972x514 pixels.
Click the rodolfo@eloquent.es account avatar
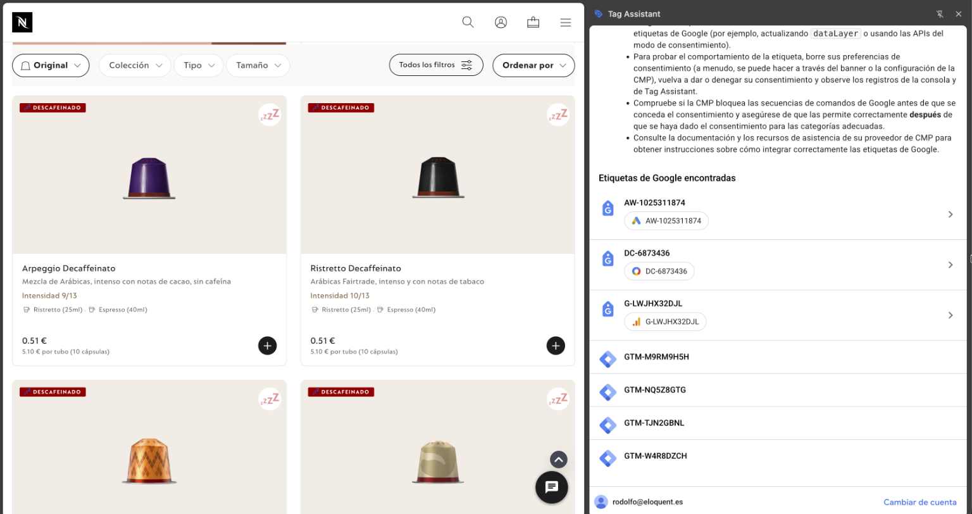tap(601, 502)
